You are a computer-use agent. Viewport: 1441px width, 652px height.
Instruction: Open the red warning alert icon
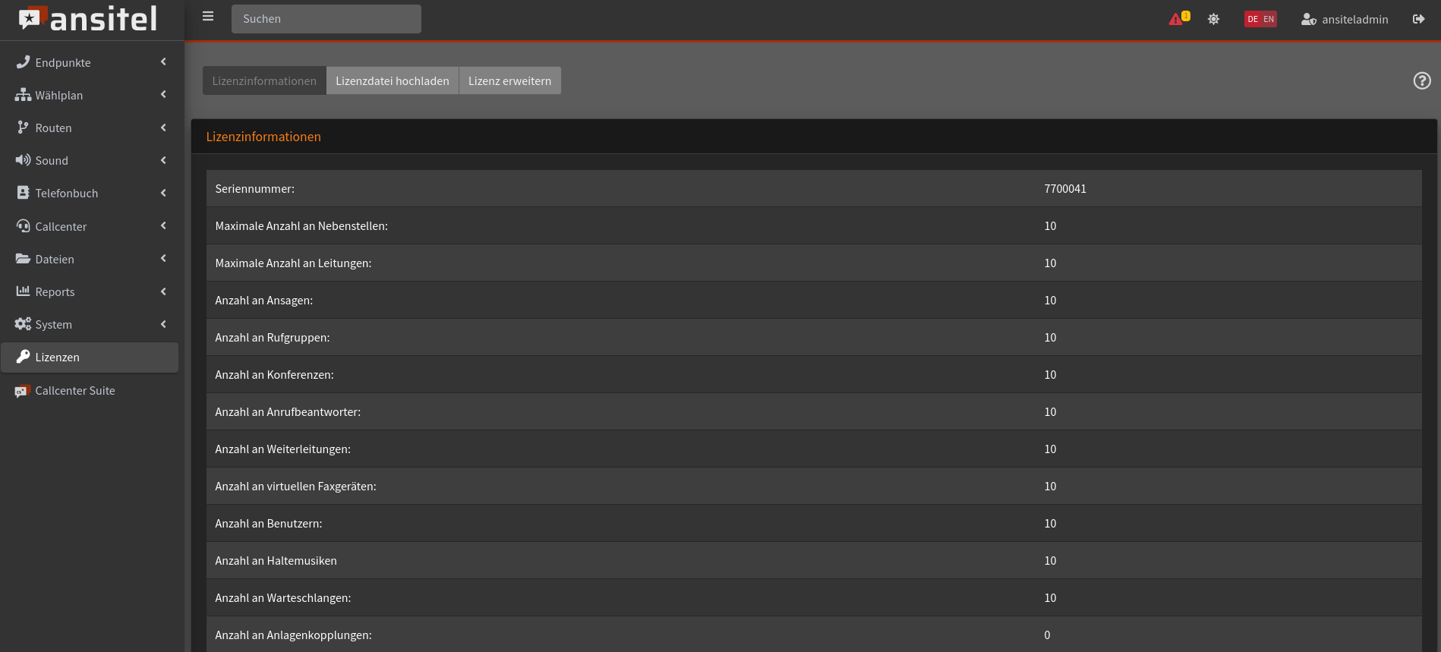(x=1176, y=19)
